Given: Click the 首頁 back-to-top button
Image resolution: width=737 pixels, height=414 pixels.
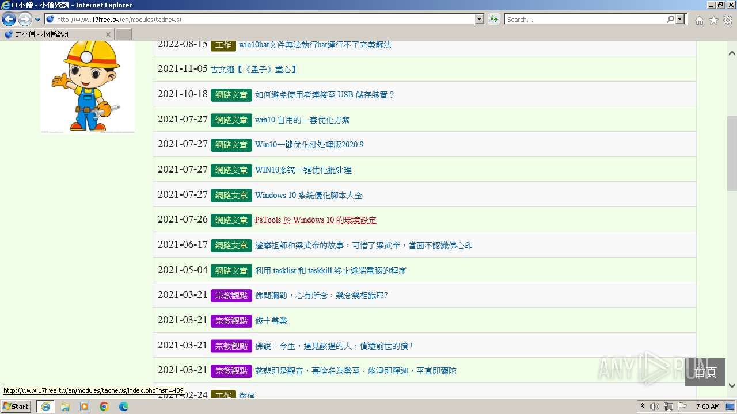Looking at the screenshot, I should click(x=705, y=372).
